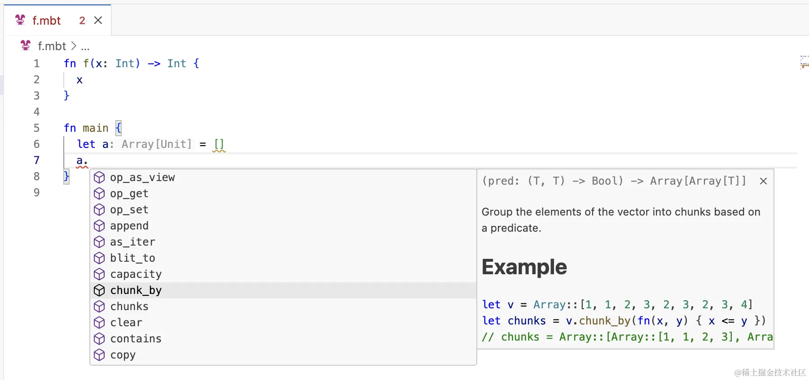Click the method icon next to append
This screenshot has height=380, width=809.
99,226
